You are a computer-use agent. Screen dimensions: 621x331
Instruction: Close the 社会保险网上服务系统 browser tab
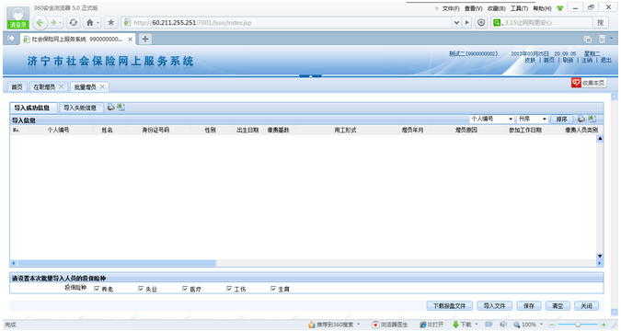[x=130, y=40]
